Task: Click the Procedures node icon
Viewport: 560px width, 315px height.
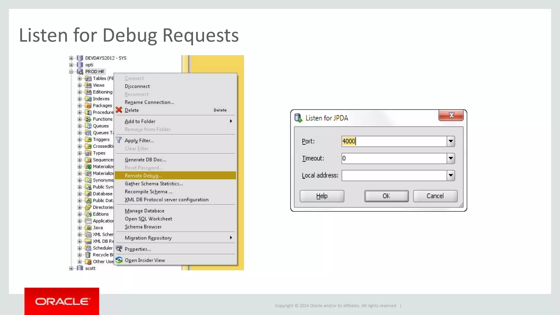Action: pyautogui.click(x=88, y=112)
